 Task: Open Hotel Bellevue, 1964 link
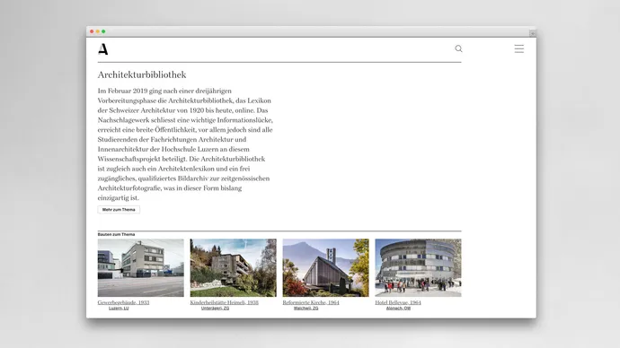[398, 302]
